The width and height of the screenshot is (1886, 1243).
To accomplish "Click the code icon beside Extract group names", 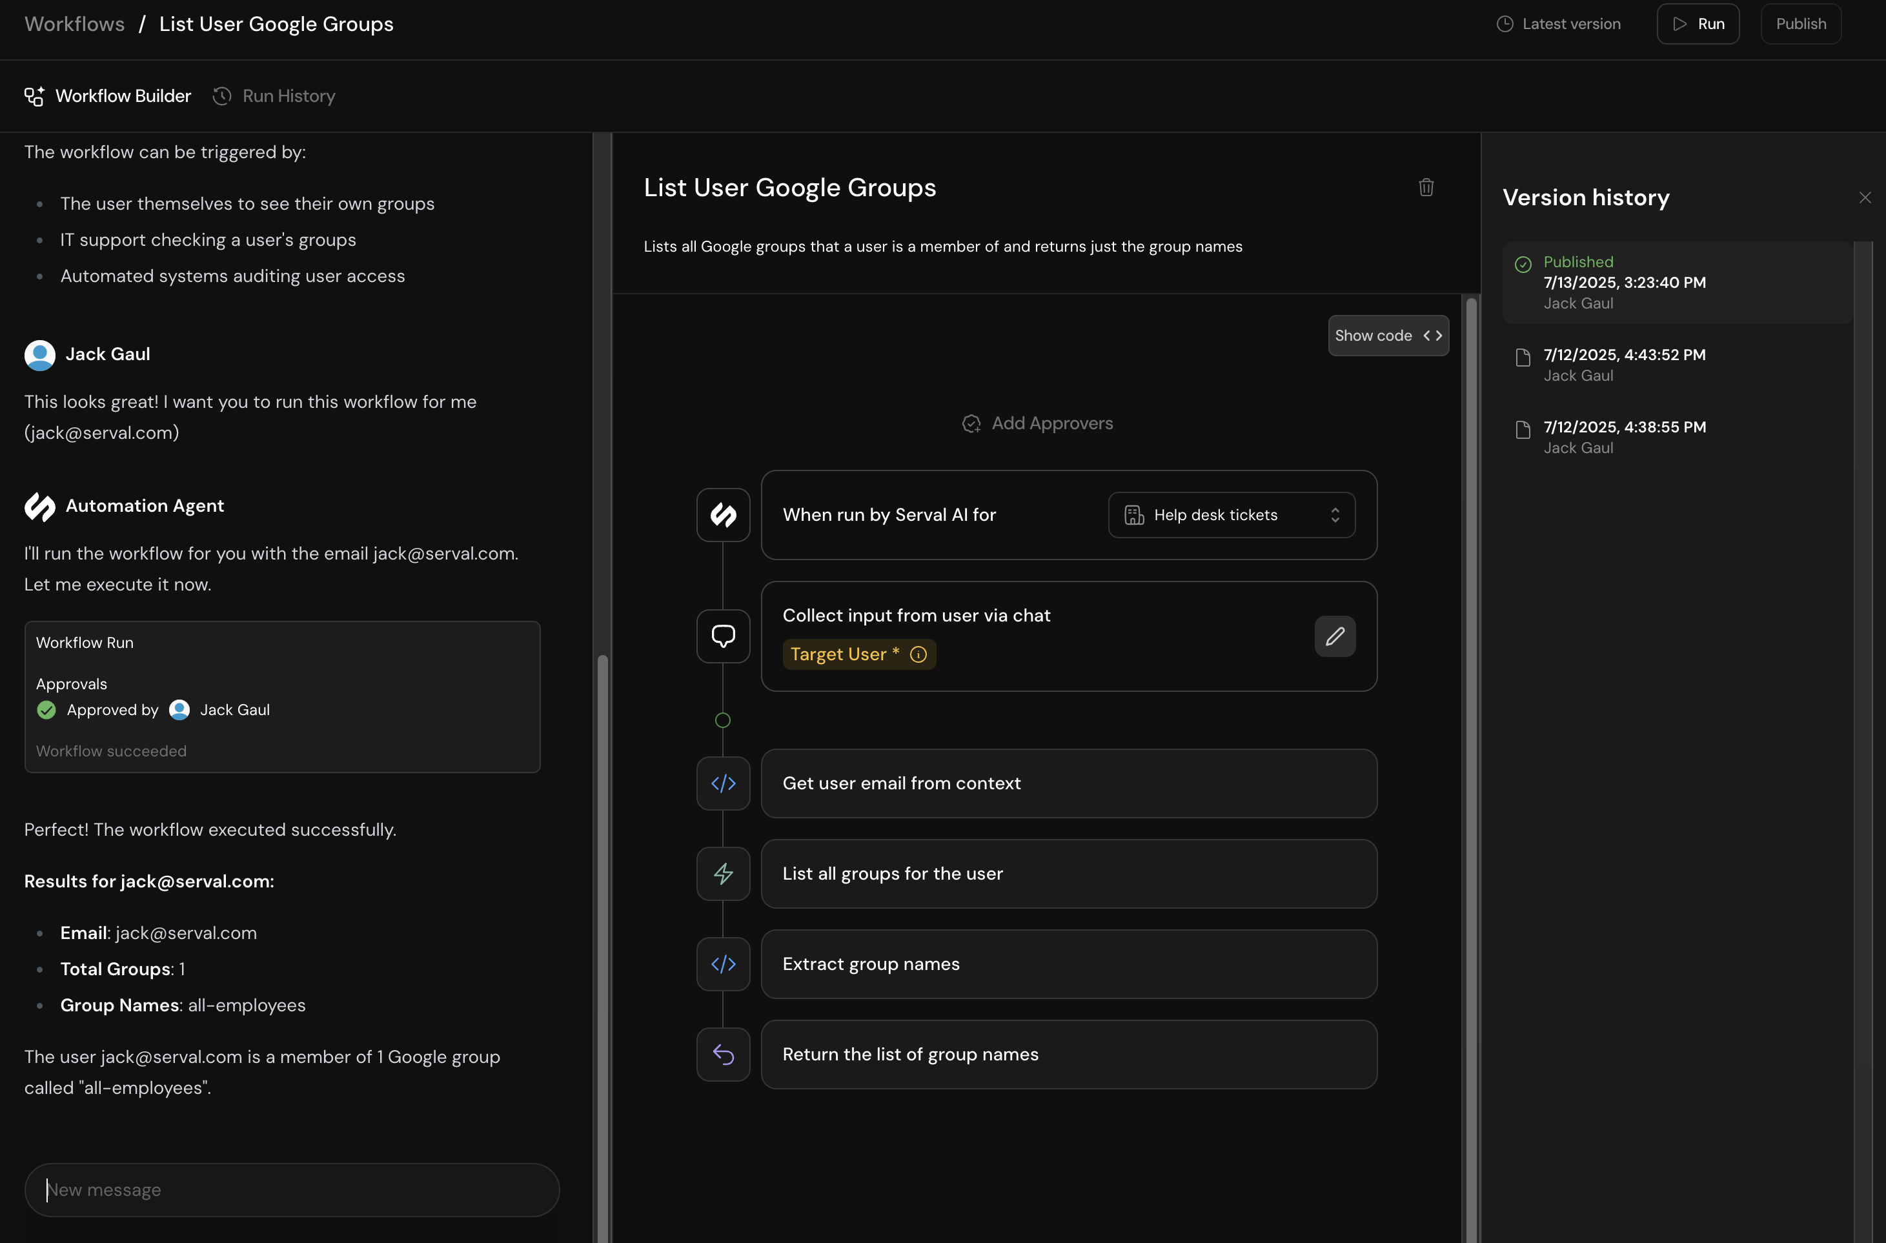I will tap(722, 964).
